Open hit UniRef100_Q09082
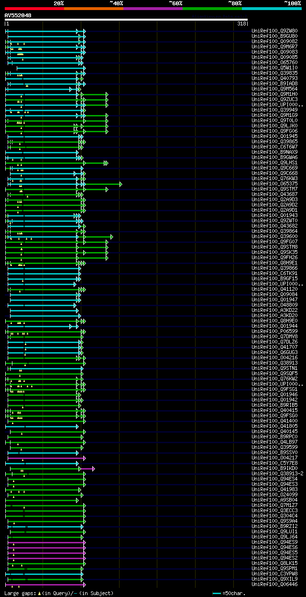Screen dimensions: 306x597 (274, 42)
